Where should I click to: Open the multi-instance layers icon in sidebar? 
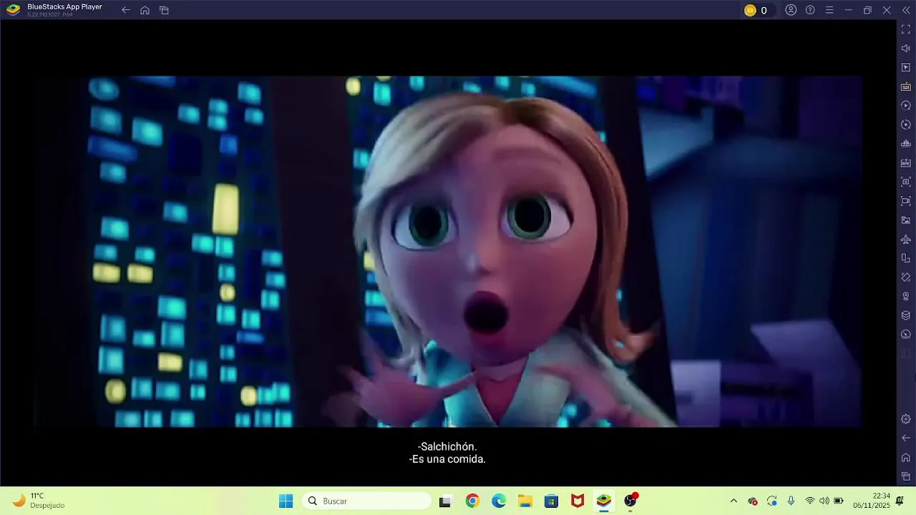tap(906, 315)
